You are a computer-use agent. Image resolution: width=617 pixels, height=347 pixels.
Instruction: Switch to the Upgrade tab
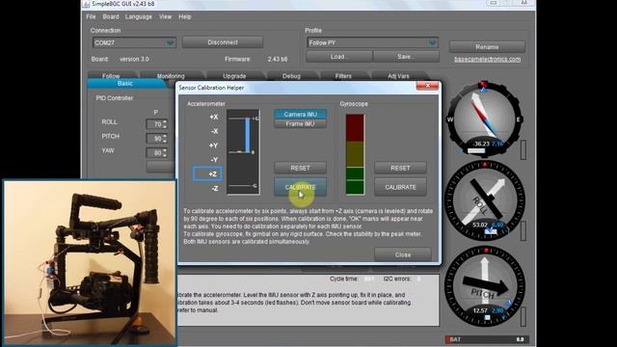[234, 75]
